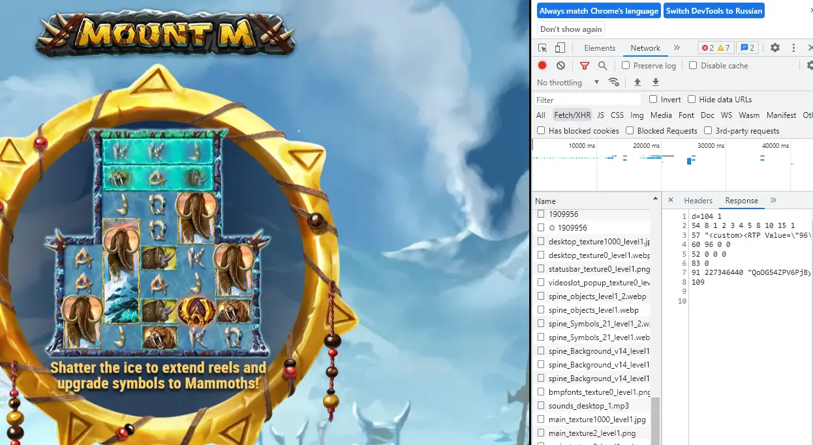
Task: Expand more DevTools panels chevron
Action: point(677,48)
